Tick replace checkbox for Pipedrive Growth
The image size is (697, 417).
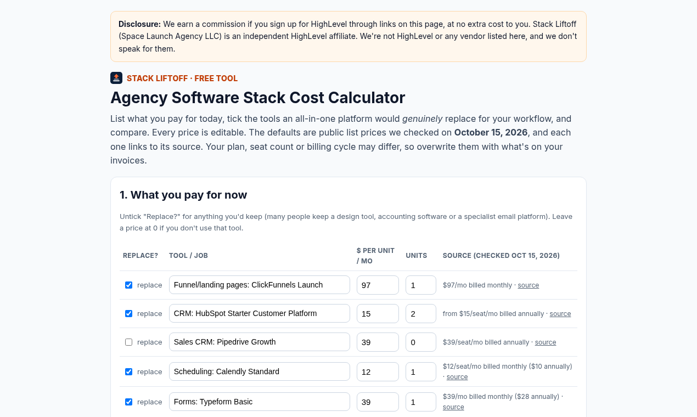click(129, 342)
